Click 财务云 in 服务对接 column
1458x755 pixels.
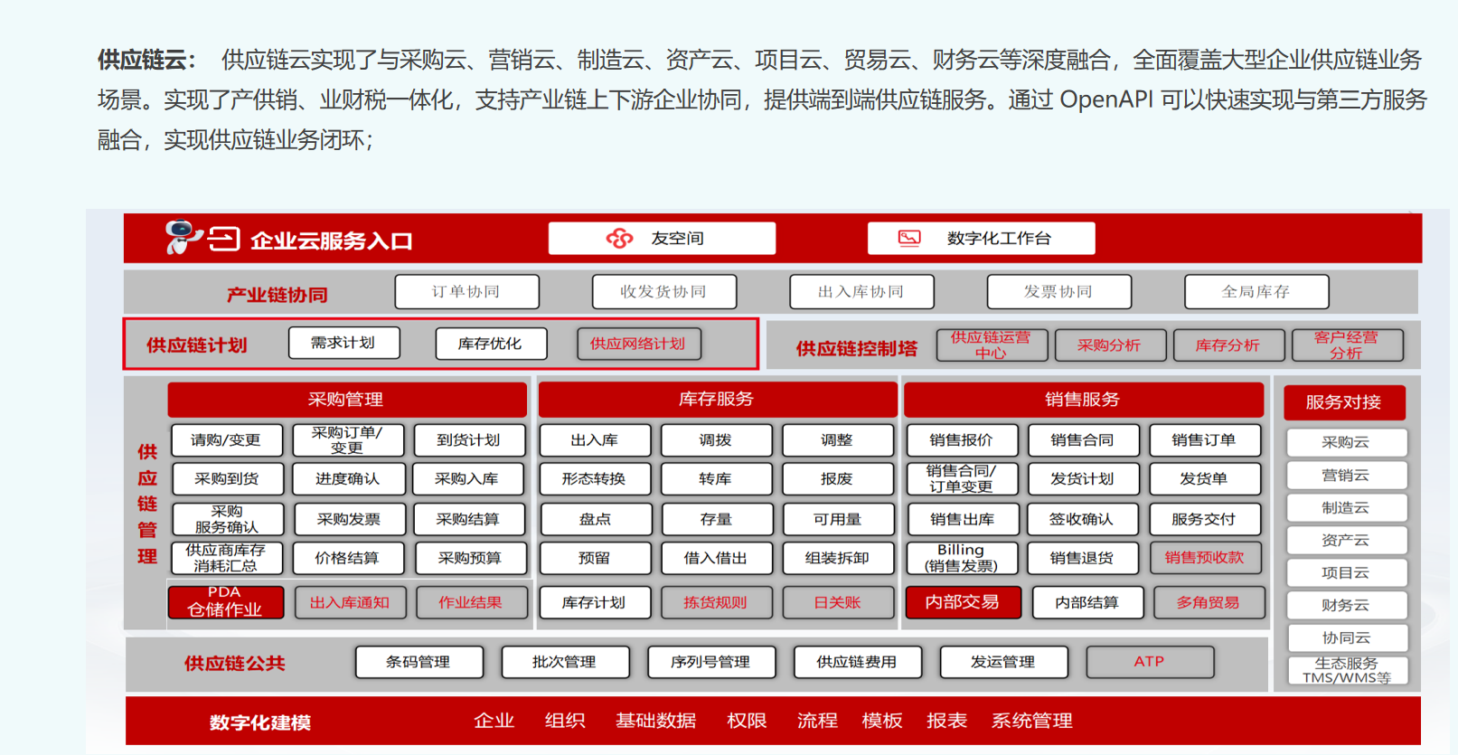point(1347,606)
